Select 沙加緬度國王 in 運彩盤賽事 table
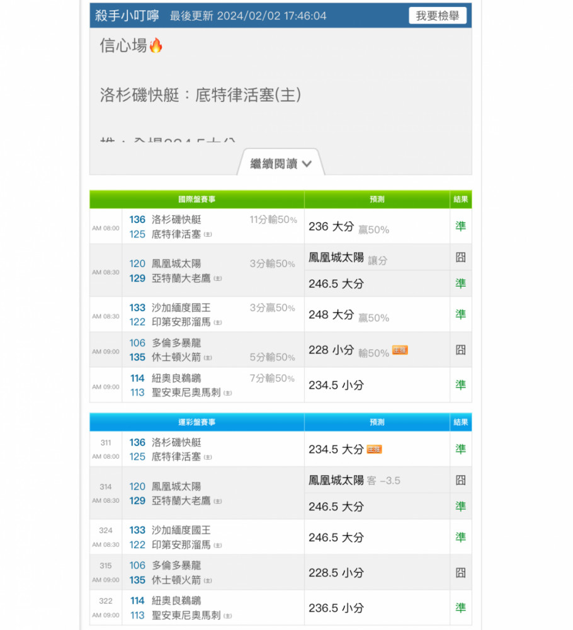573x630 pixels. (x=181, y=530)
